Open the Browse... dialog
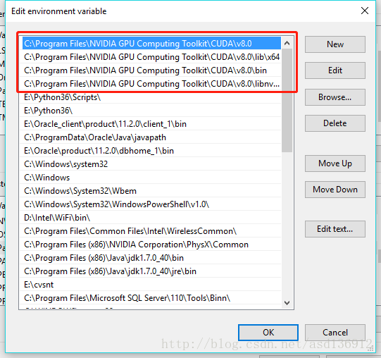Screen dimensions: 381x358 click(x=335, y=97)
